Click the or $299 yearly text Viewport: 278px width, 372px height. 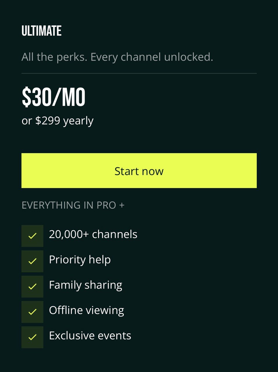tap(57, 121)
